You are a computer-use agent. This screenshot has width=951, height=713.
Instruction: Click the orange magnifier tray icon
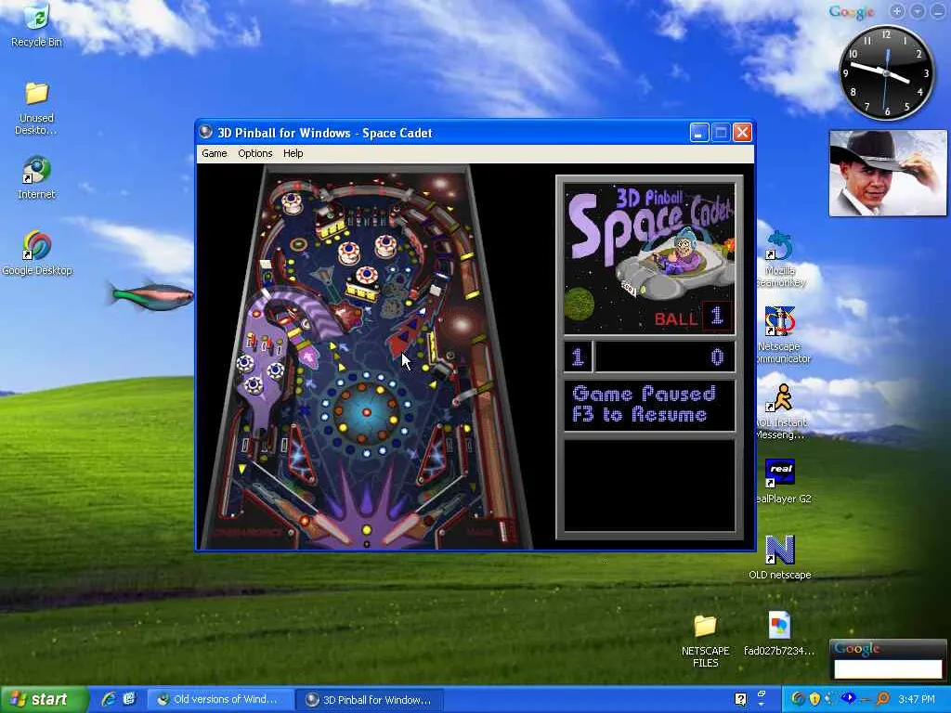[x=882, y=699]
